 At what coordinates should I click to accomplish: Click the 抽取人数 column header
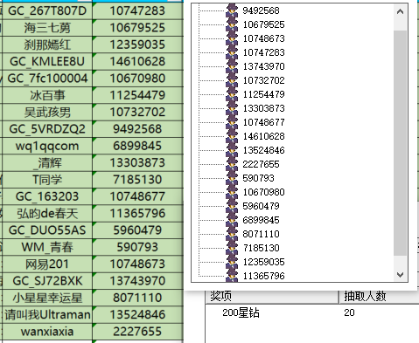[379, 297]
